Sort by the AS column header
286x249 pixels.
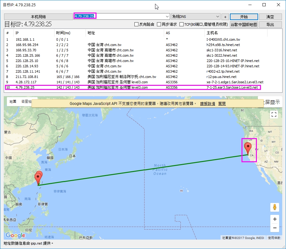click(x=184, y=33)
